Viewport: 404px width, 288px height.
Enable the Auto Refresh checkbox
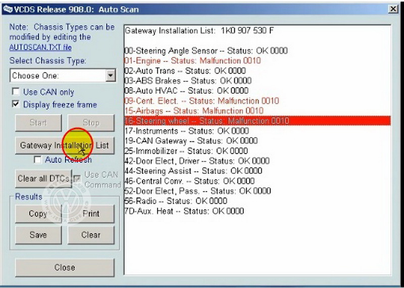click(x=37, y=160)
